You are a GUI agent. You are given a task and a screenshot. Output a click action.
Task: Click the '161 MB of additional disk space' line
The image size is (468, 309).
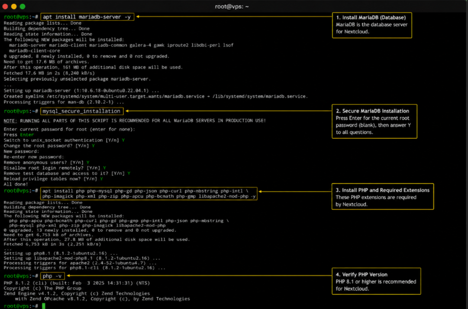[x=93, y=68]
